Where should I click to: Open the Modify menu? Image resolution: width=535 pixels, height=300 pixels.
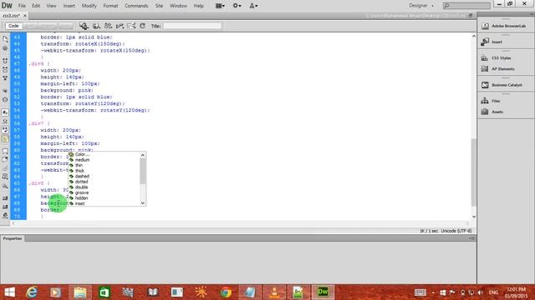click(x=89, y=6)
